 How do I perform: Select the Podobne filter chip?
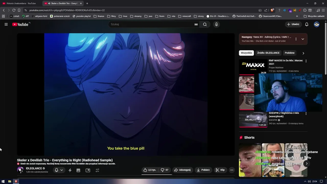click(x=290, y=53)
